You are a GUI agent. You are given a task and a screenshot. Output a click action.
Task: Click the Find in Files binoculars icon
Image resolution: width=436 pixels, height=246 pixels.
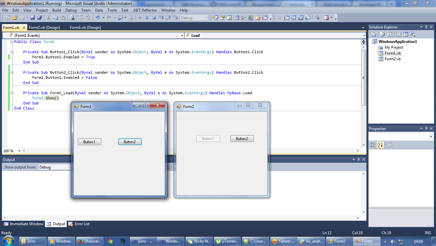pyautogui.click(x=72, y=18)
